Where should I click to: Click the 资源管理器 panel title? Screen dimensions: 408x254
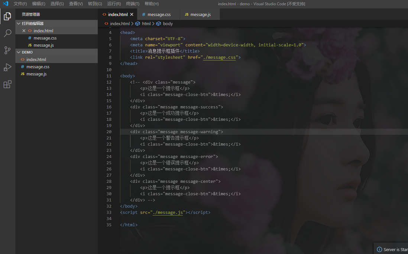pos(31,14)
